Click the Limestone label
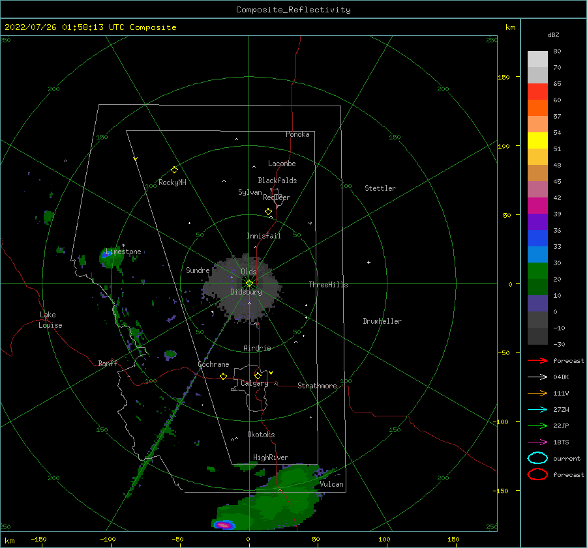This screenshot has height=548, width=587. (123, 252)
